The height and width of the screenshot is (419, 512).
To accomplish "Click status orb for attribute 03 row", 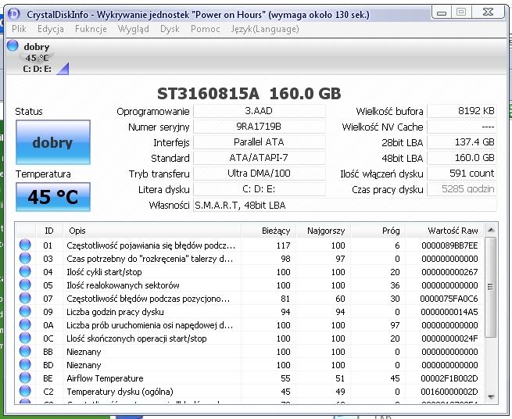I will (25, 258).
